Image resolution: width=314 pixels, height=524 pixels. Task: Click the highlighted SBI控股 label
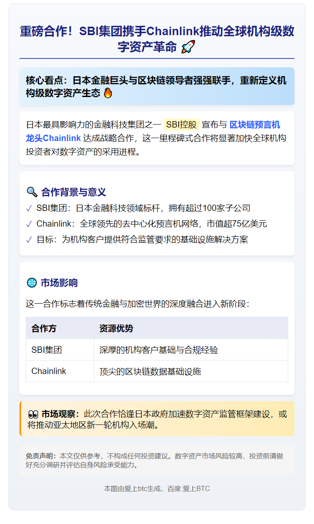(181, 125)
